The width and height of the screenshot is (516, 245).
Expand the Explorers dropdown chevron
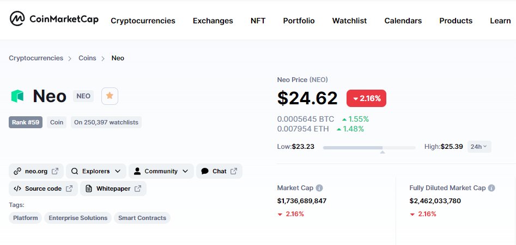coord(118,171)
